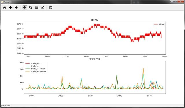Click the orange trade_buytocover legend line
The height and width of the screenshot is (108, 185).
pos(27,71)
